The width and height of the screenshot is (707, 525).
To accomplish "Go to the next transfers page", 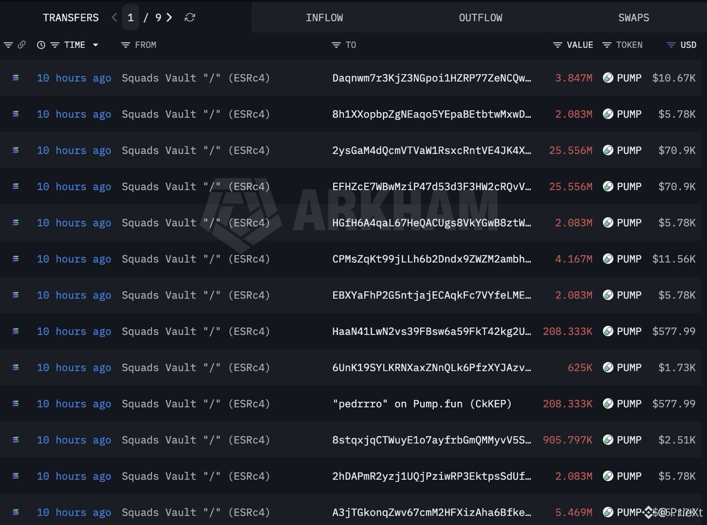I will coord(169,17).
